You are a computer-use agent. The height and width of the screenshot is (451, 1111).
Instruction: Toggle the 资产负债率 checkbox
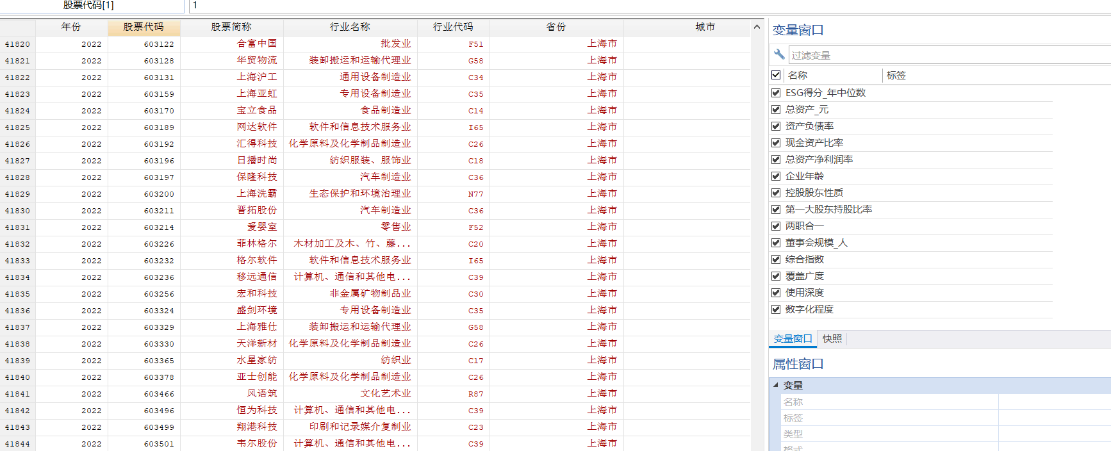pyautogui.click(x=776, y=126)
